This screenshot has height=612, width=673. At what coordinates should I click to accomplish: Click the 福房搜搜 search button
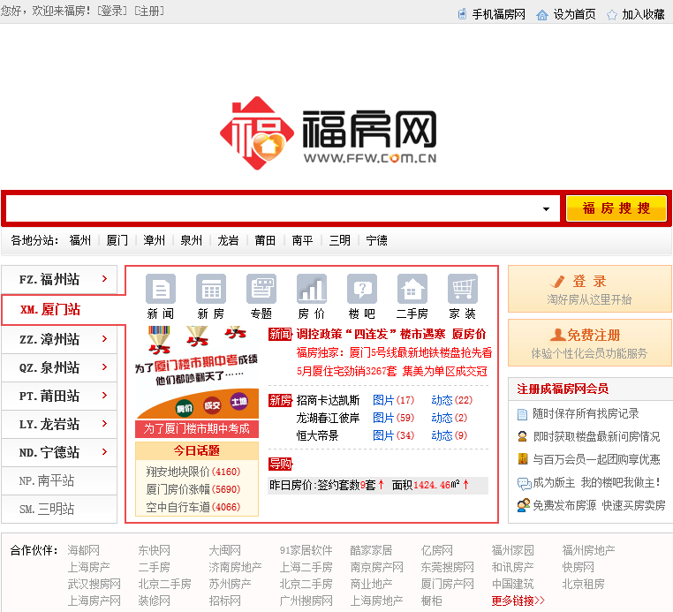coord(616,208)
